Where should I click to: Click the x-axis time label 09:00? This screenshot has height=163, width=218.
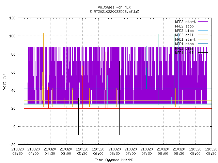pos(195,153)
